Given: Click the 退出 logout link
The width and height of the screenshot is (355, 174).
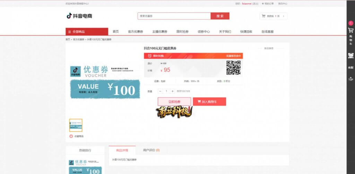Looking at the screenshot, I should tap(256, 3).
